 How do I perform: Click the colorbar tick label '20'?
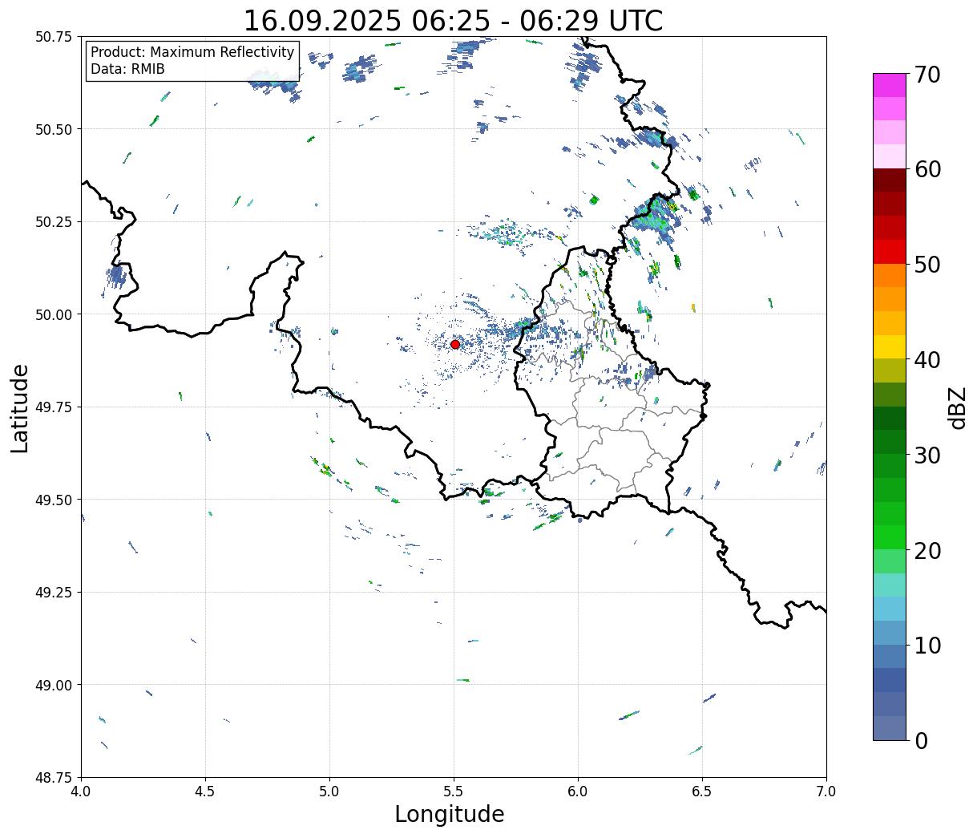pos(927,550)
